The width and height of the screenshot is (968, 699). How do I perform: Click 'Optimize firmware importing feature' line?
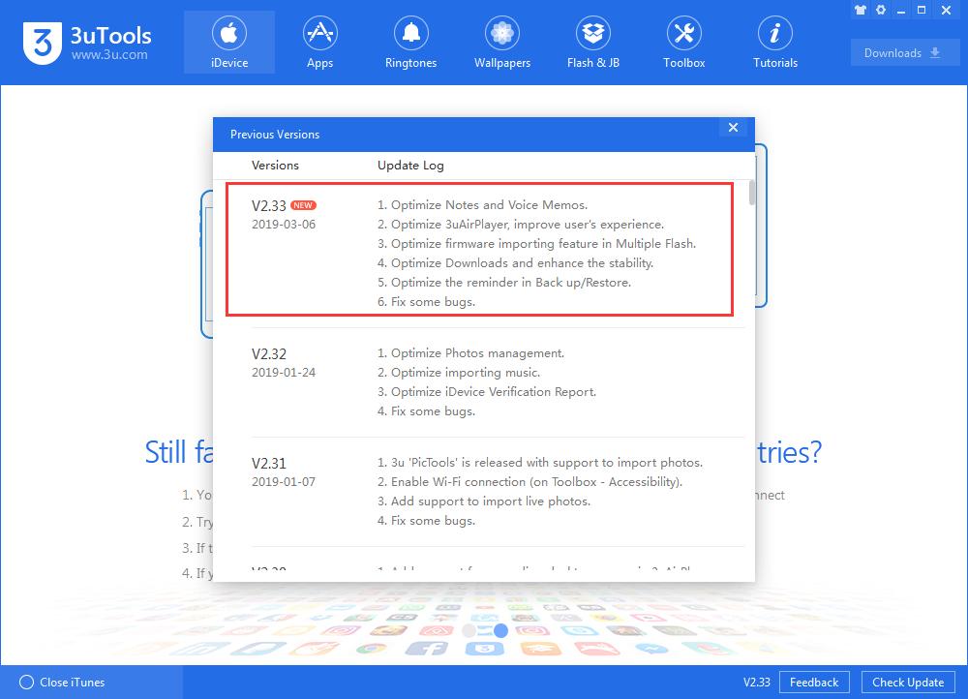(x=536, y=243)
